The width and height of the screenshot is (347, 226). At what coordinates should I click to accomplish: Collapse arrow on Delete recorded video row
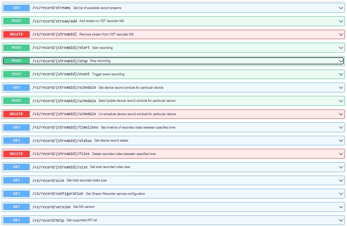coord(341,154)
